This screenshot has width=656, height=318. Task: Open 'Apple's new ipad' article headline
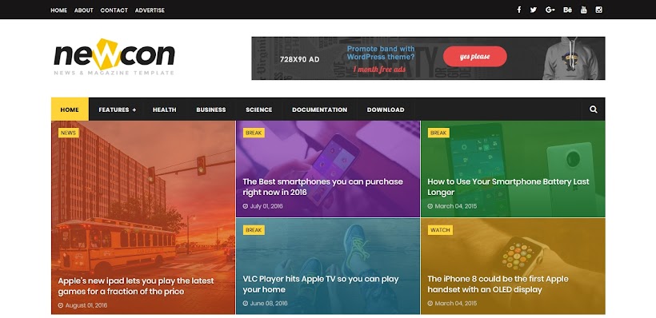click(x=136, y=286)
